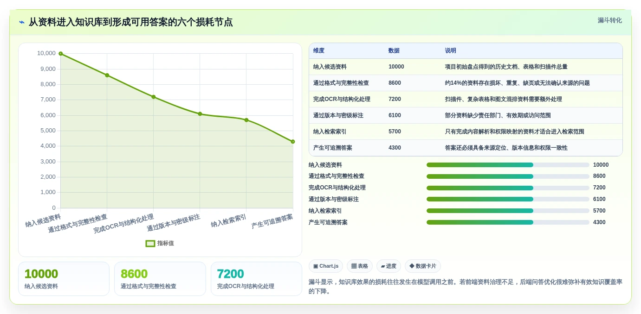Open the 10000 纳入候选资料 data card
The height and width of the screenshot is (314, 641).
tap(64, 279)
